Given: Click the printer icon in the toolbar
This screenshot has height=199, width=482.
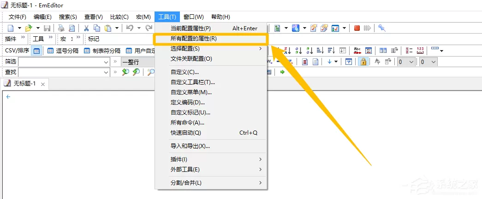Looking at the screenshot, I should point(61,28).
